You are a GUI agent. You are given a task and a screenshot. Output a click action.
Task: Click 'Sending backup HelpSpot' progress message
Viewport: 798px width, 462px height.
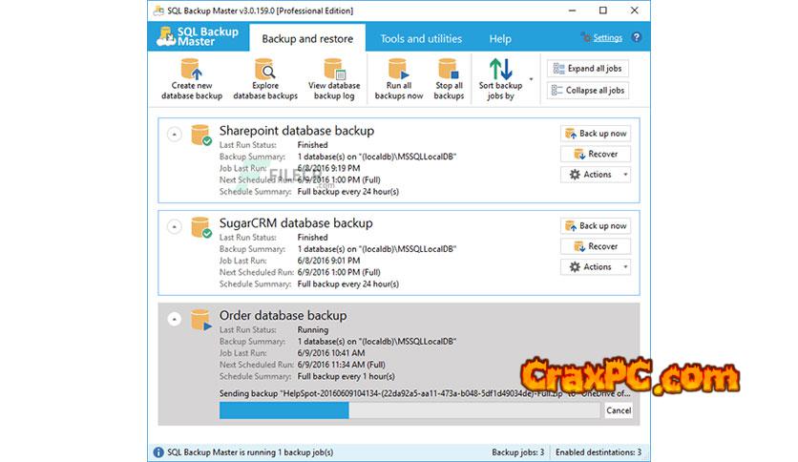point(425,393)
